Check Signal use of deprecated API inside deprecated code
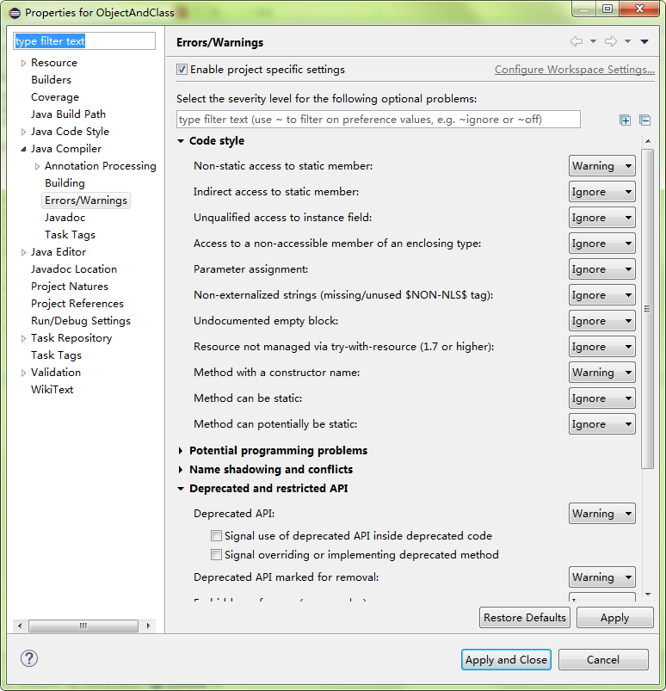 (x=216, y=535)
